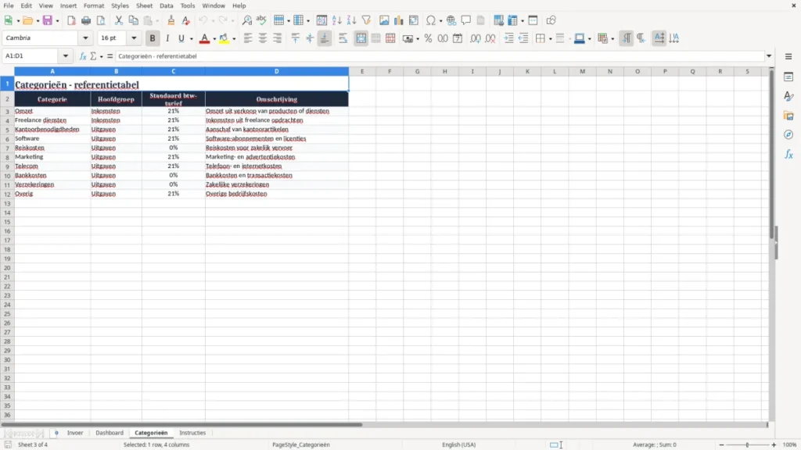The height and width of the screenshot is (450, 801).
Task: Click the Clone formatting paintbrush icon
Action: pyautogui.click(x=171, y=20)
